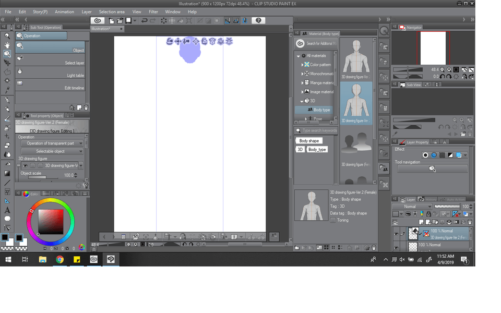Image resolution: width=501 pixels, height=313 pixels.
Task: Click the Zoom in icon in Navigator
Action: pos(449,69)
